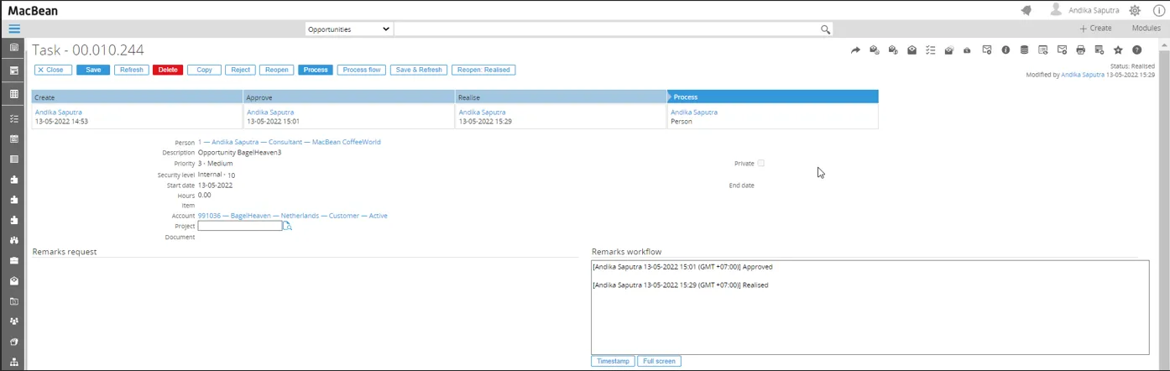Screen dimensions: 1170x371
Task: Open the Opportunities search scope dropdown
Action: coord(348,29)
